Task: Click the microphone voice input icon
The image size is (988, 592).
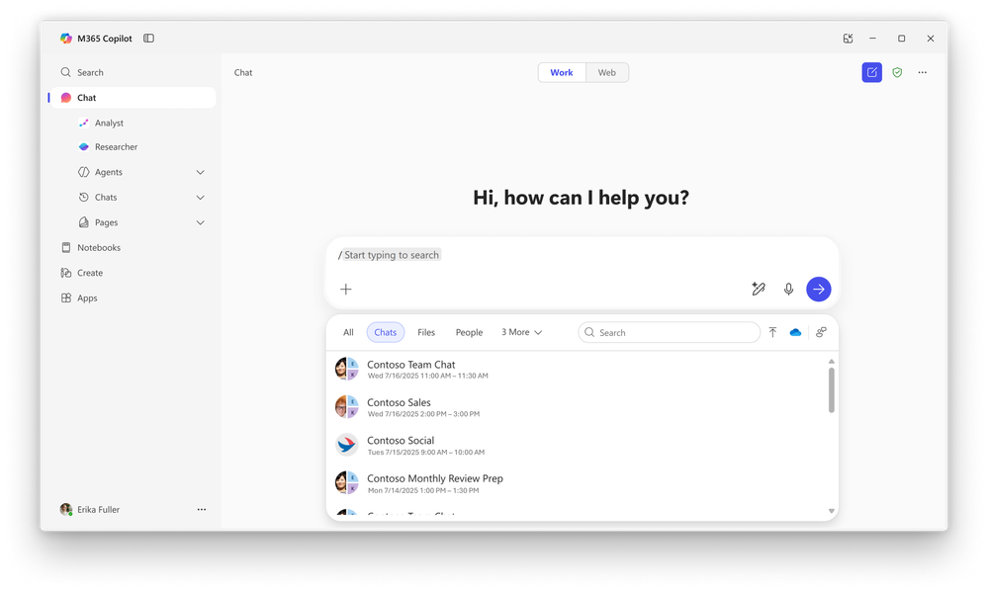Action: tap(788, 289)
